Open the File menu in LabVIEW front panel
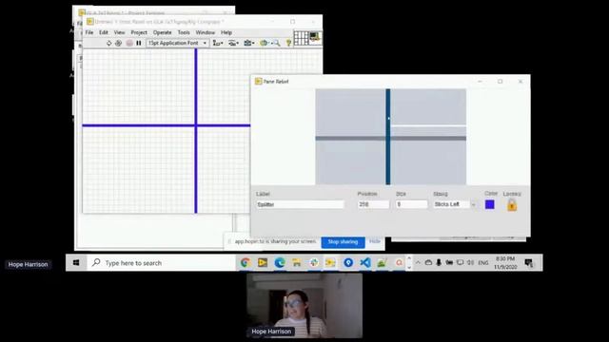Image resolution: width=609 pixels, height=342 pixels. tap(89, 32)
